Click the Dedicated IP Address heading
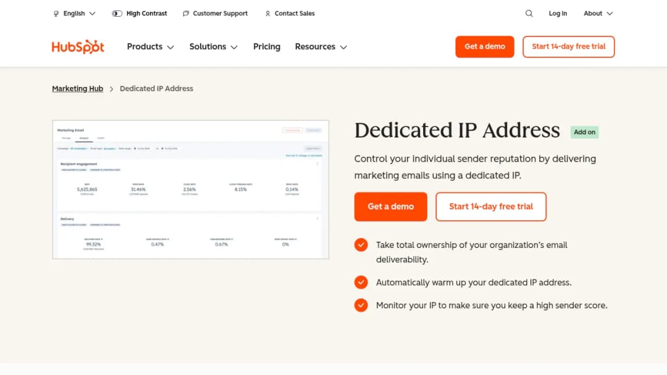This screenshot has width=667, height=375. 457,130
